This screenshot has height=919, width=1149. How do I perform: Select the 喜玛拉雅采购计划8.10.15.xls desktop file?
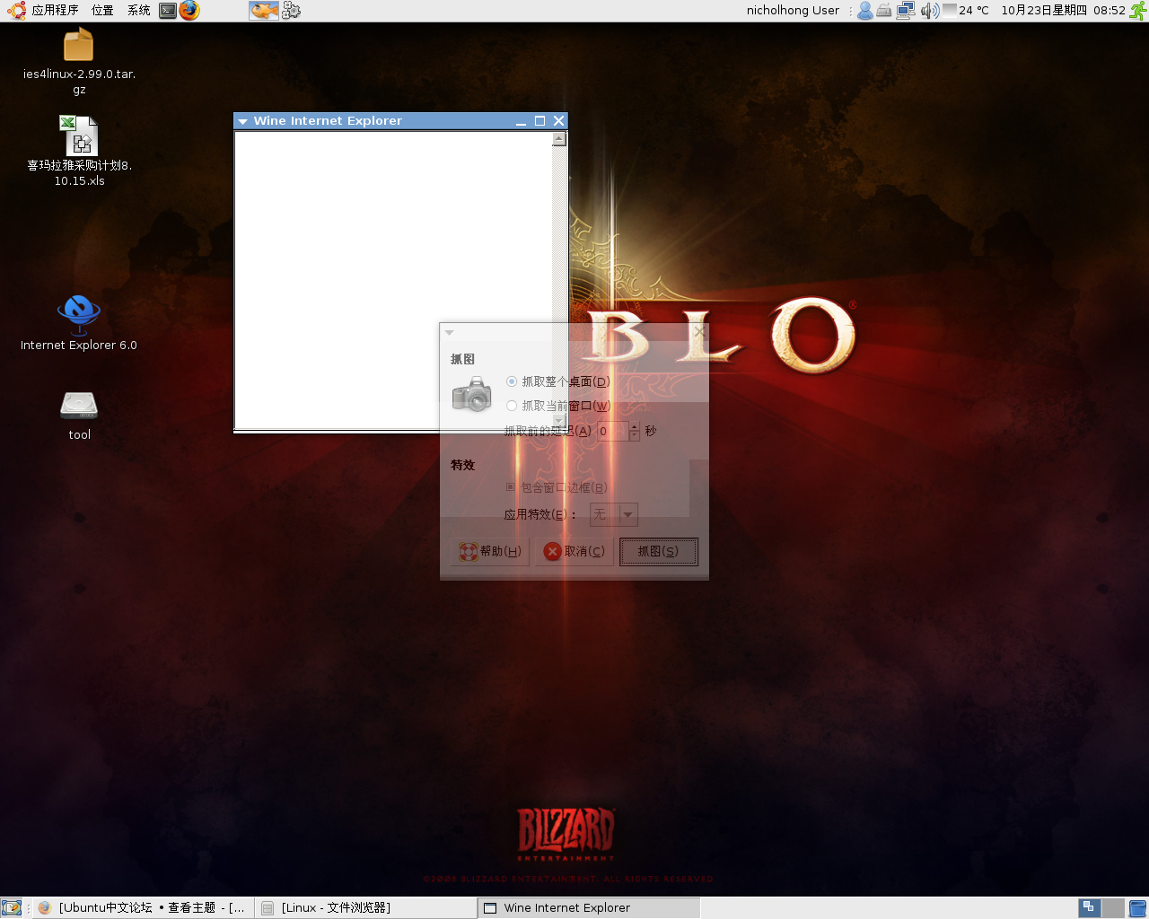[79, 151]
